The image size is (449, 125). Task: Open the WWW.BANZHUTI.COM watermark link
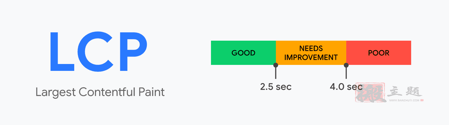(x=404, y=100)
